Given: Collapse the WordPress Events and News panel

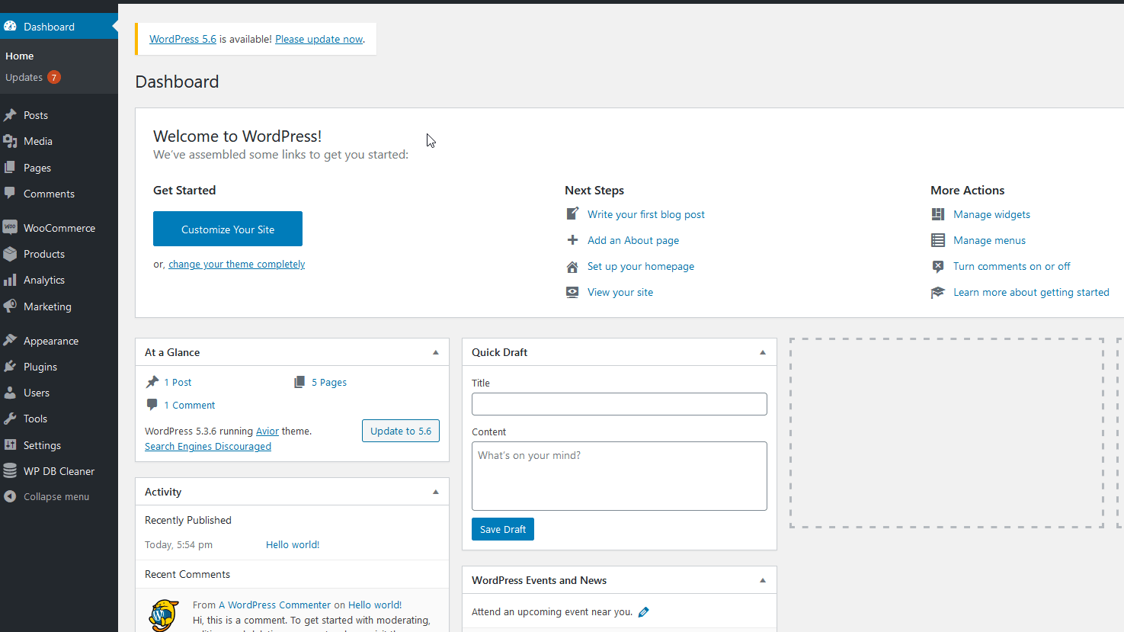Looking at the screenshot, I should click(x=763, y=580).
